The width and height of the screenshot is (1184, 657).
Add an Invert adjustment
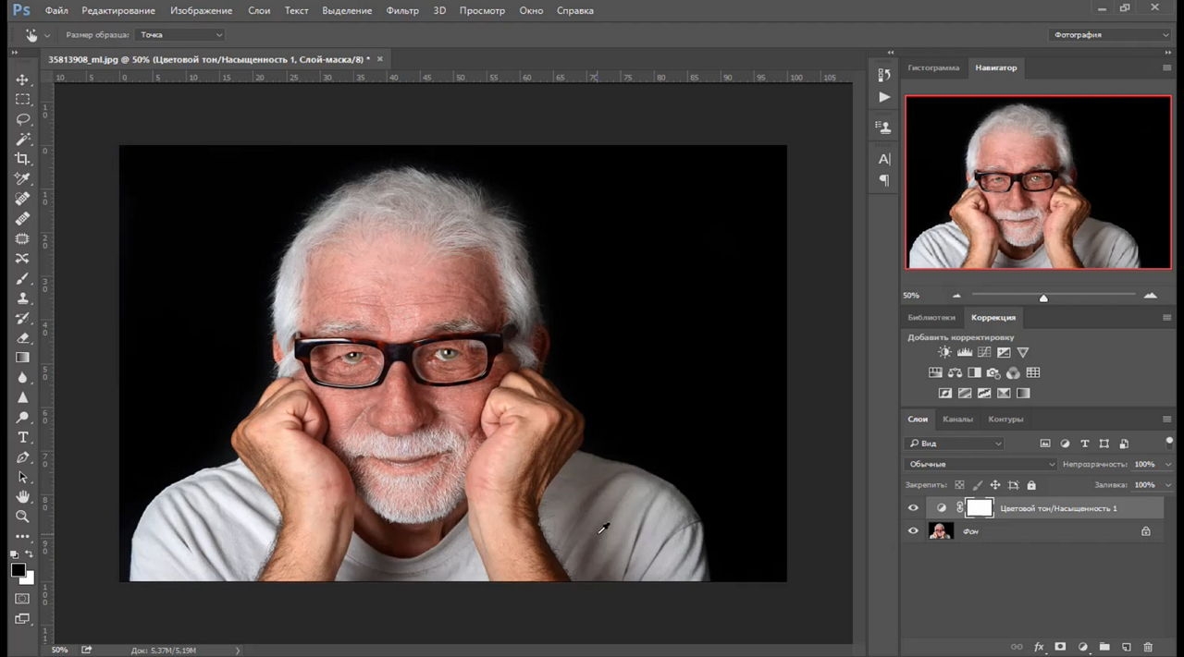click(x=944, y=393)
